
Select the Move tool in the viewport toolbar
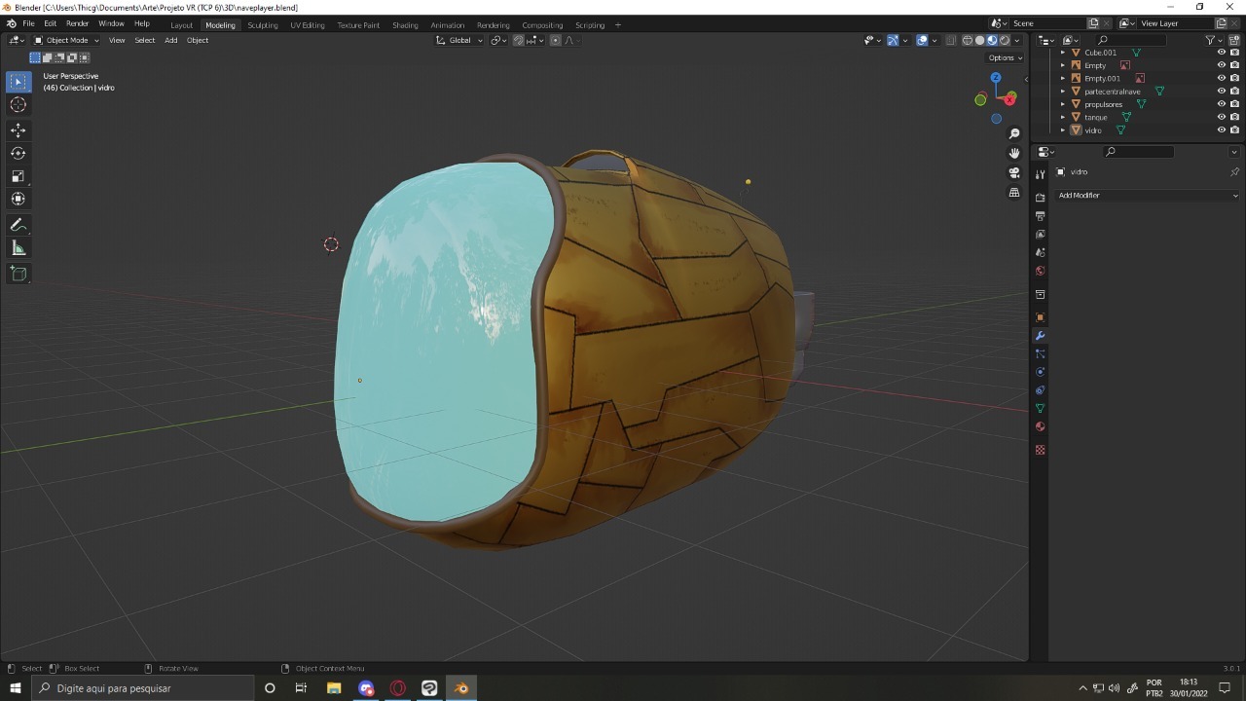[x=18, y=129]
